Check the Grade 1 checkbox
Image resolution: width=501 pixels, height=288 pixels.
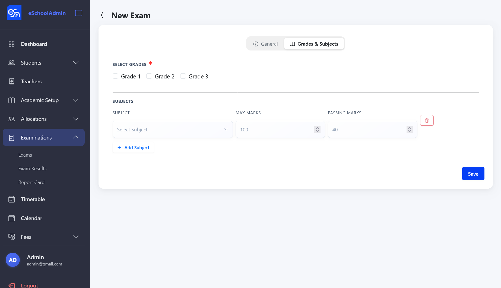point(115,76)
